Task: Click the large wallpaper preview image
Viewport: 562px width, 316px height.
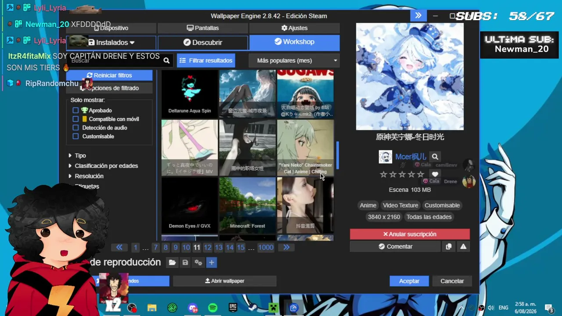Action: point(410,76)
